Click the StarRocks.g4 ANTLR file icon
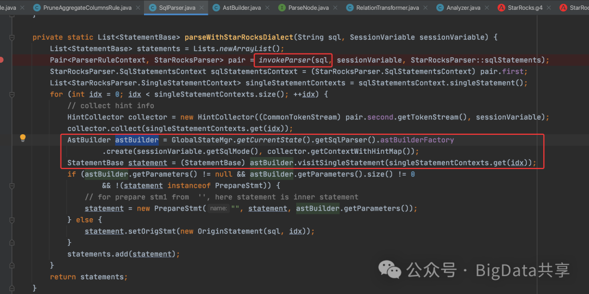The height and width of the screenshot is (294, 589). click(501, 7)
